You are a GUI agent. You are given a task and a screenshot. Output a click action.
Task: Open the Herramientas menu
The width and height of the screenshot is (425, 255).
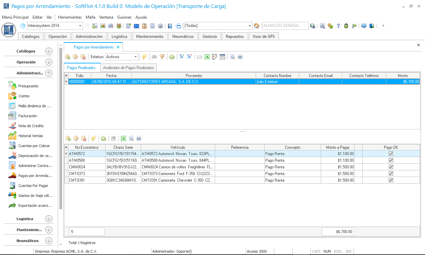pyautogui.click(x=70, y=17)
